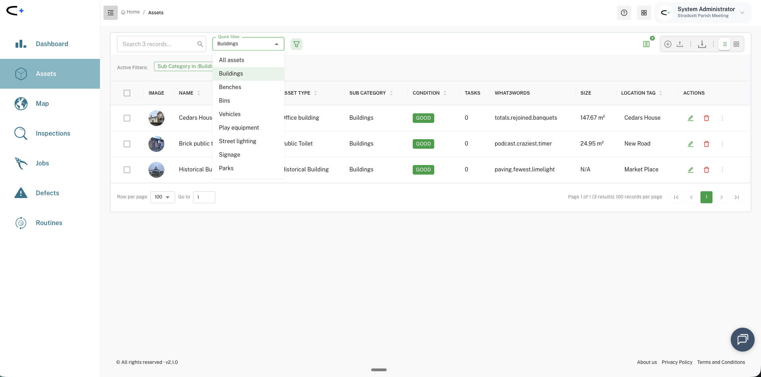Switch to grid card view
Viewport: 761px width, 377px height.
(736, 44)
